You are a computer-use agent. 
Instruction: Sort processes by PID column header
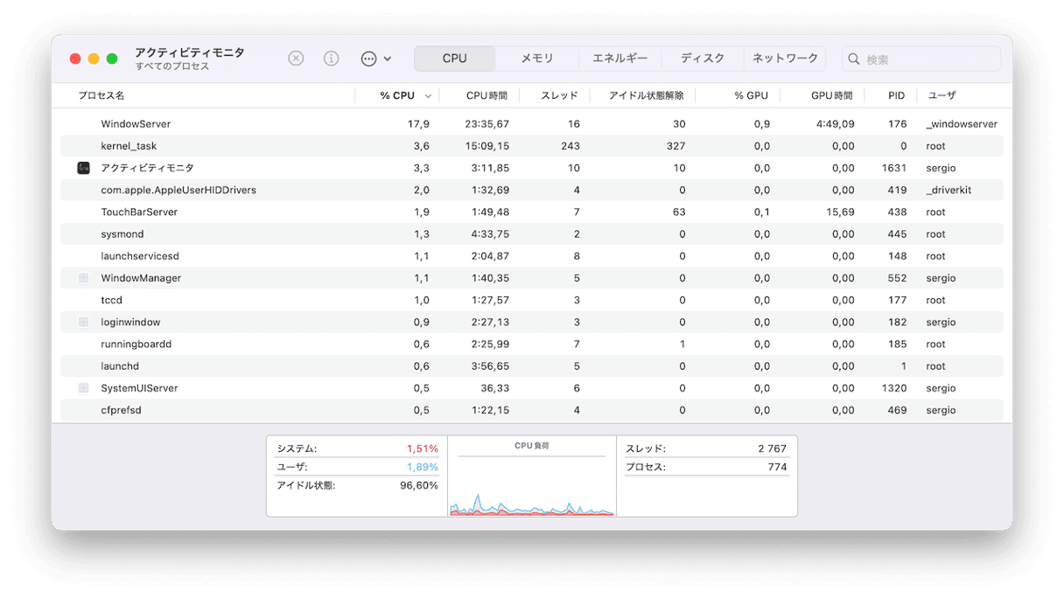click(896, 95)
